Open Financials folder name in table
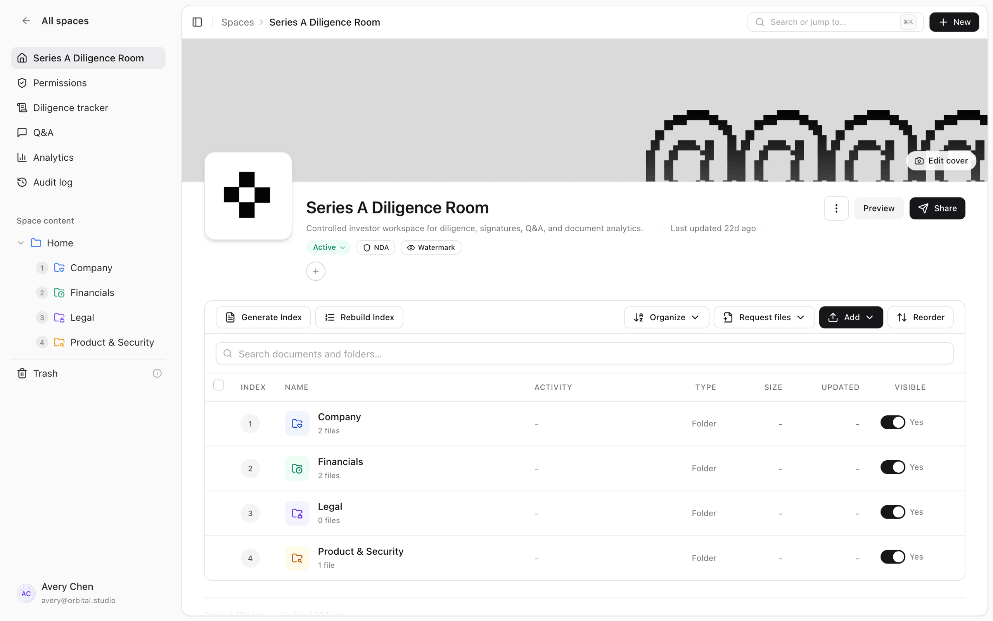Viewport: 993px width, 621px height. [340, 461]
